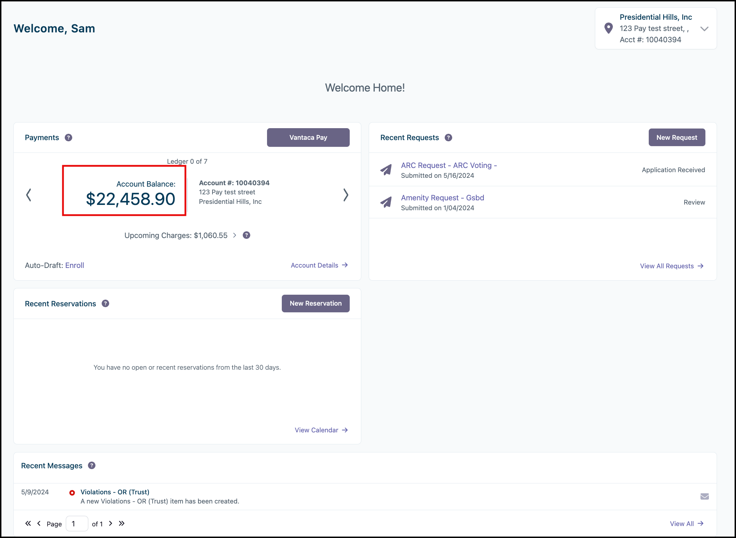Expand the Upcoming Charges chevron arrow
736x538 pixels.
[235, 235]
